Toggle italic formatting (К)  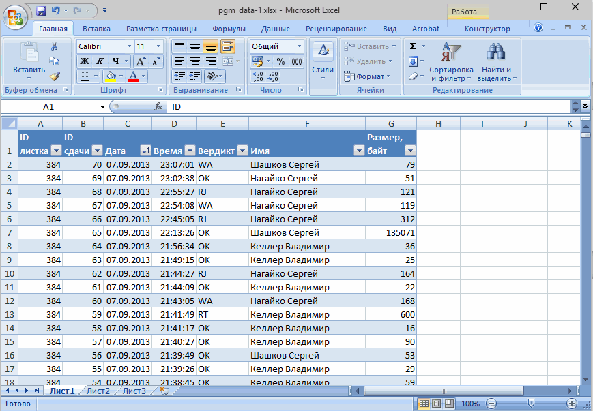tap(99, 61)
